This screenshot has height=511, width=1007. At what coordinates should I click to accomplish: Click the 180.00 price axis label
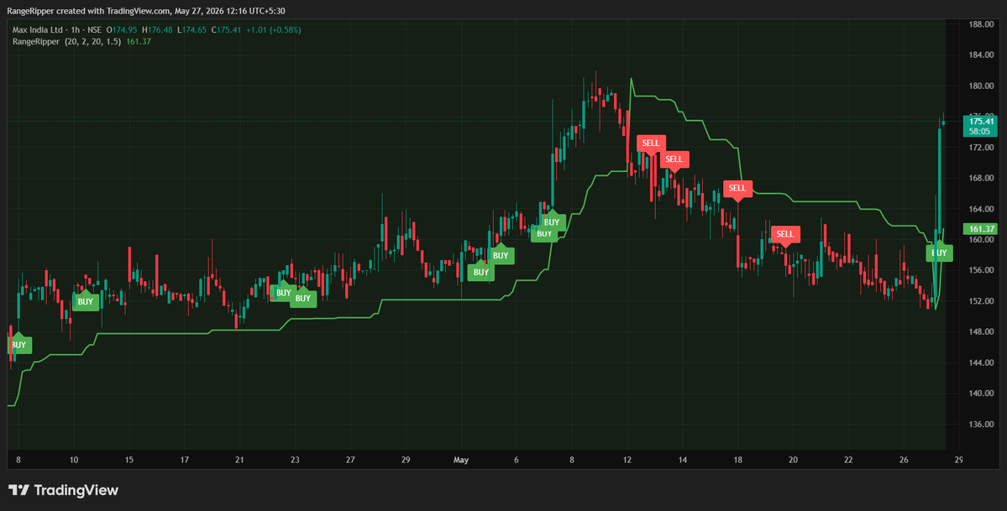tap(982, 86)
